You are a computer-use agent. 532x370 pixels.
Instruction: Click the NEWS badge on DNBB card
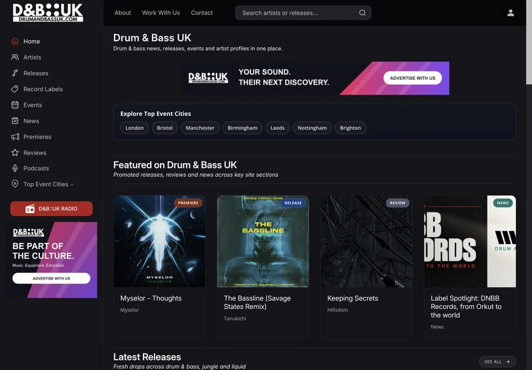[503, 203]
